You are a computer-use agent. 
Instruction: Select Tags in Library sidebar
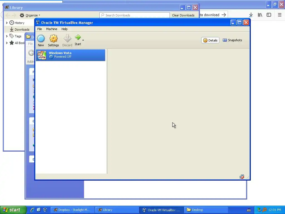16,36
